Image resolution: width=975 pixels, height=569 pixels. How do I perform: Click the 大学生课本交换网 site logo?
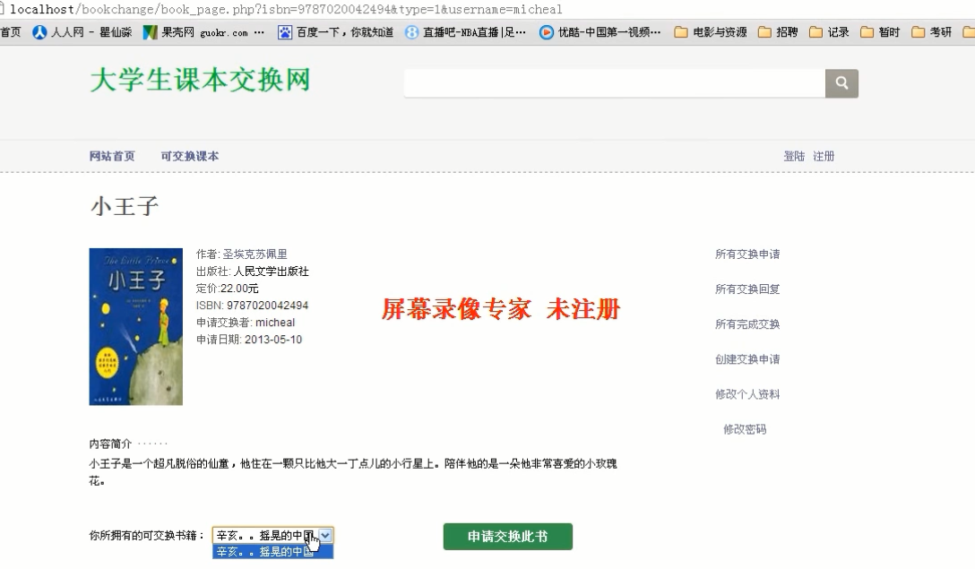(x=200, y=81)
